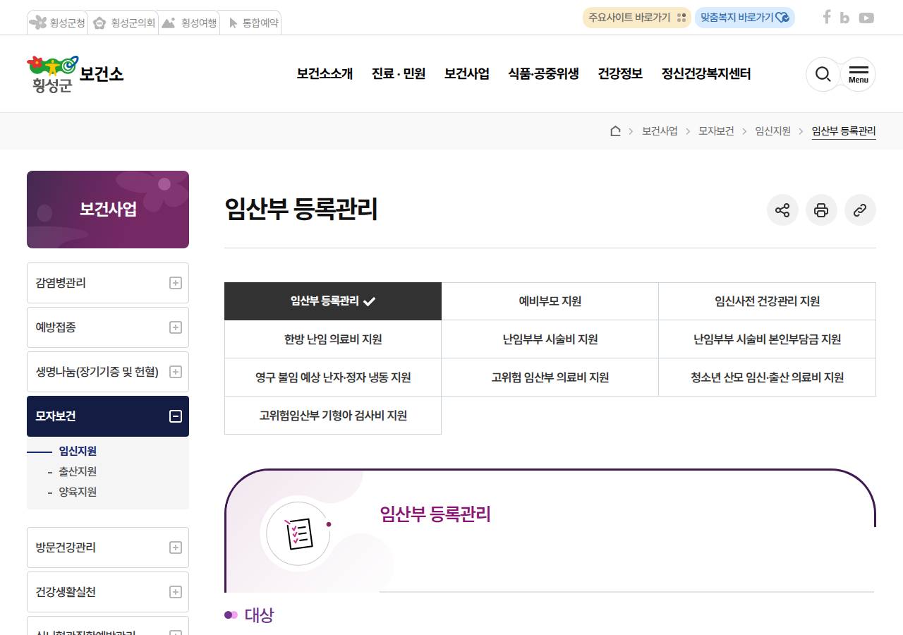
Task: Open 주요사이트 바로가기 dropdown
Action: [x=637, y=18]
